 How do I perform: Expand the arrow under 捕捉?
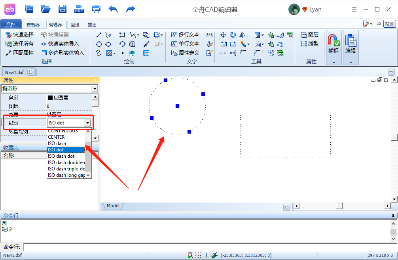[334, 62]
